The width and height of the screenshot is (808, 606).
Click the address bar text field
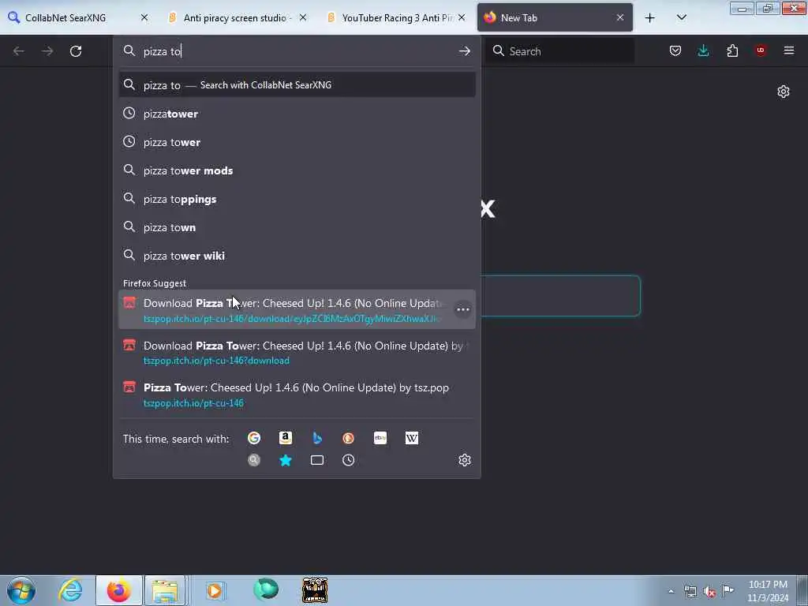297,51
